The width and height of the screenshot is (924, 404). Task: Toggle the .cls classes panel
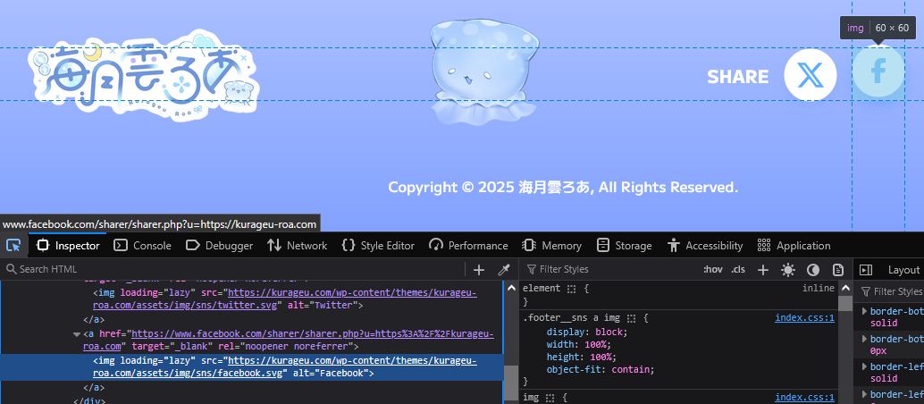[738, 270]
